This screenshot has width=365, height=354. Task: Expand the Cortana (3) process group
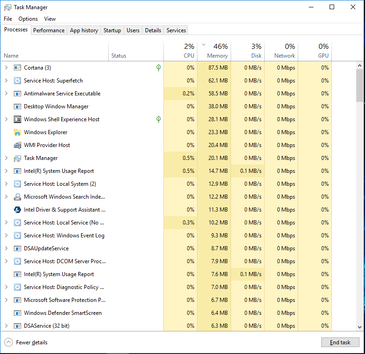(6, 68)
